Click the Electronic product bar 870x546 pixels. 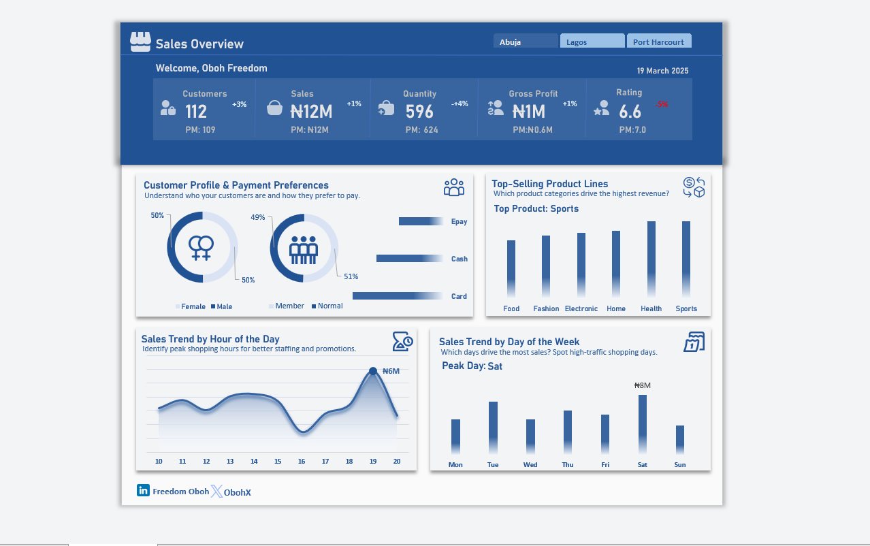tap(581, 265)
